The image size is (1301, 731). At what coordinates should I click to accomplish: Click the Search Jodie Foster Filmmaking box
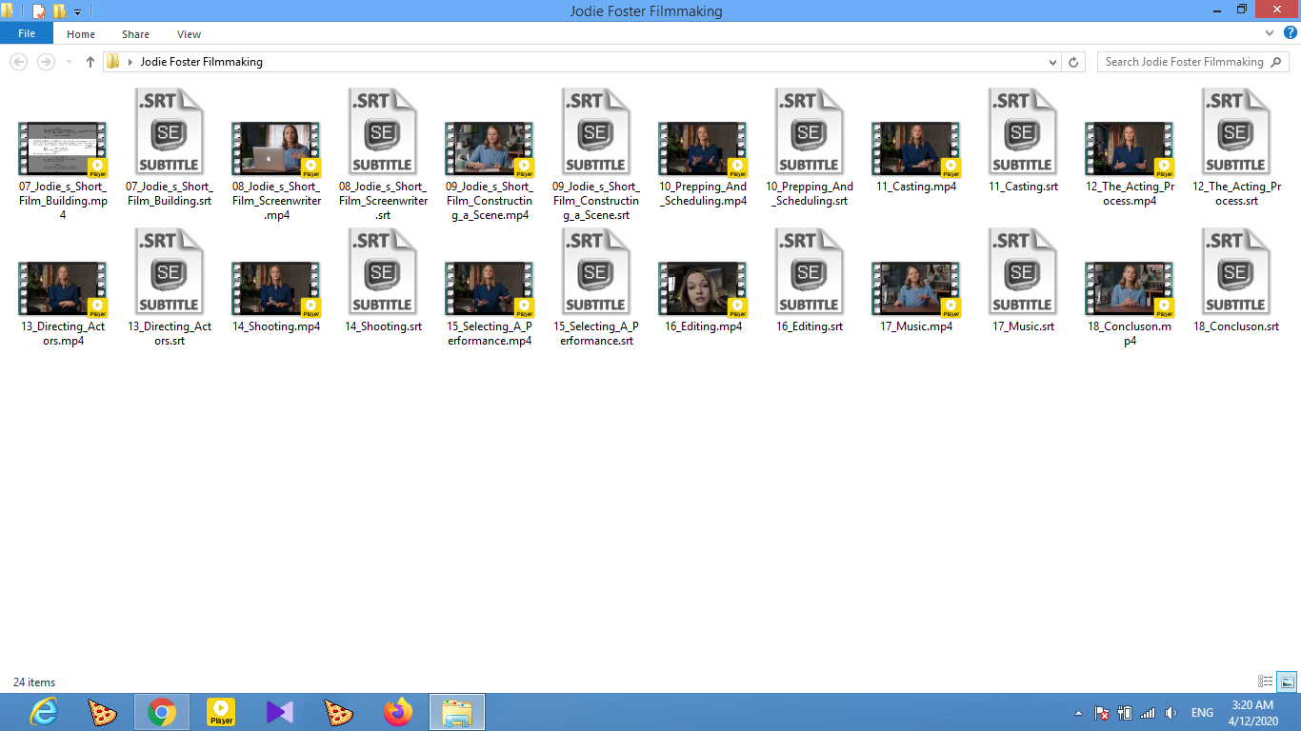pos(1192,62)
